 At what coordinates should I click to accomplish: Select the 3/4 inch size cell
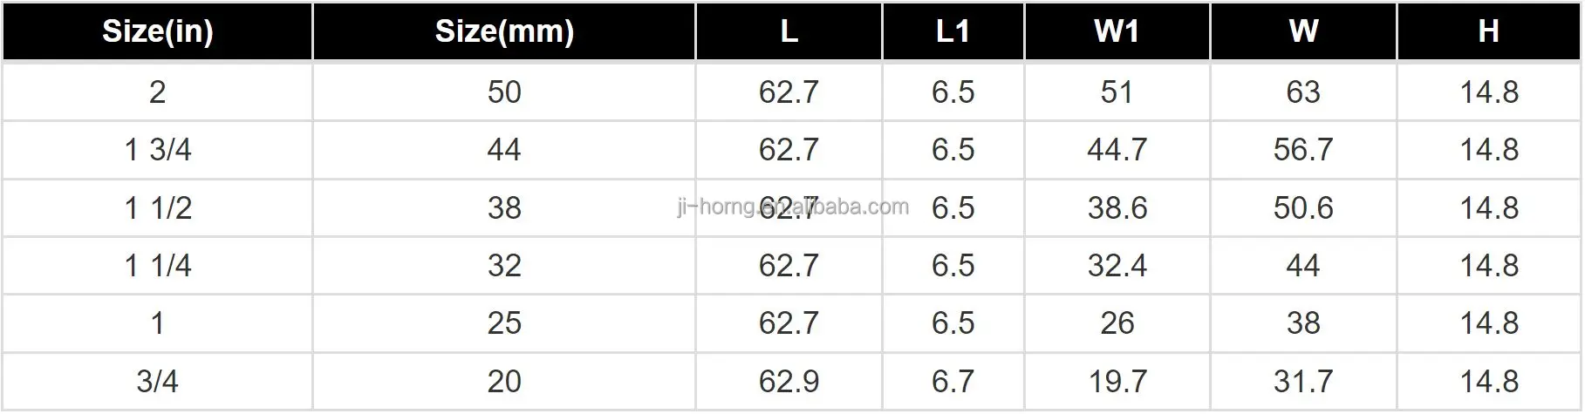(157, 381)
